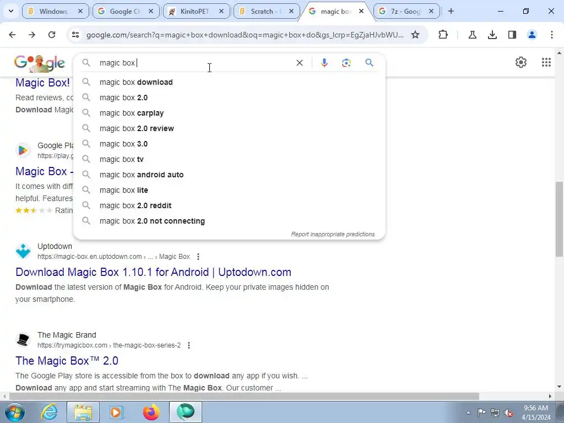Viewport: 564px width, 423px height.
Task: Bookmark this page with star icon
Action: pyautogui.click(x=415, y=35)
